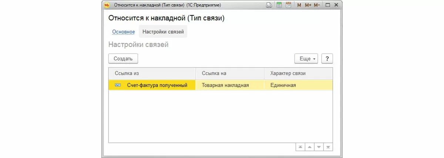Move down one row in list
The image size is (444, 158).
pyautogui.click(x=319, y=147)
